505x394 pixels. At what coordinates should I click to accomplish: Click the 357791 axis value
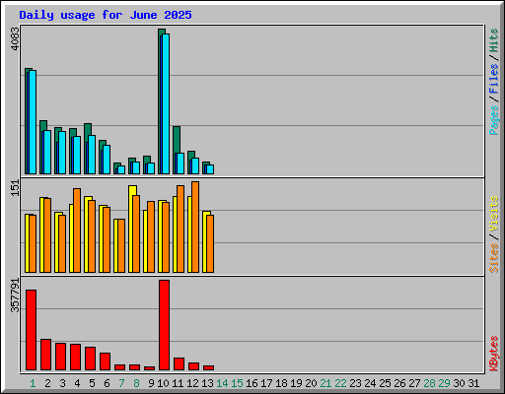coord(15,295)
